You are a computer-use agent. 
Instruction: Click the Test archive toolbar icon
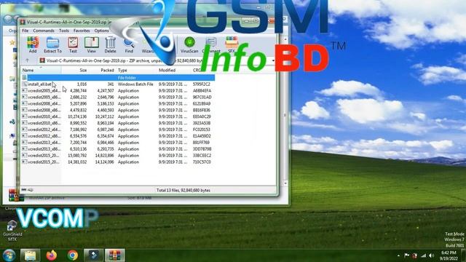click(73, 44)
